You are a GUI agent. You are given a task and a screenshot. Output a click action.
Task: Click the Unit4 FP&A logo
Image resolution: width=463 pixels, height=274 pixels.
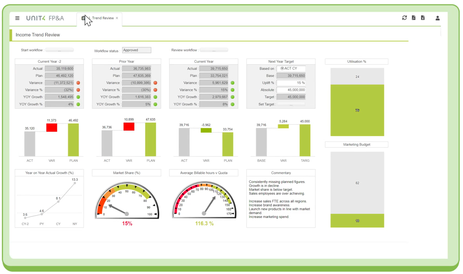[x=45, y=18]
